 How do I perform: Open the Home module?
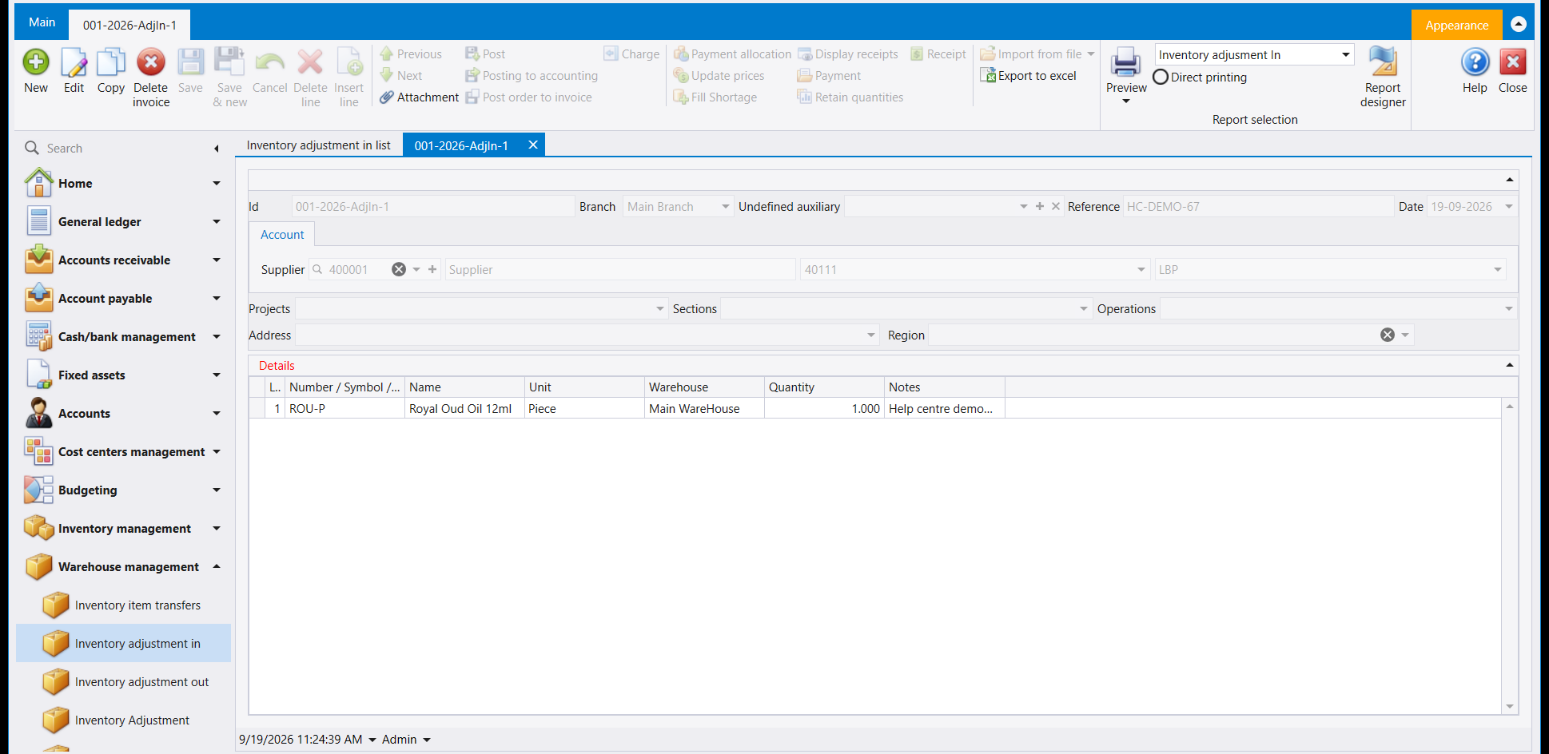[x=123, y=184]
